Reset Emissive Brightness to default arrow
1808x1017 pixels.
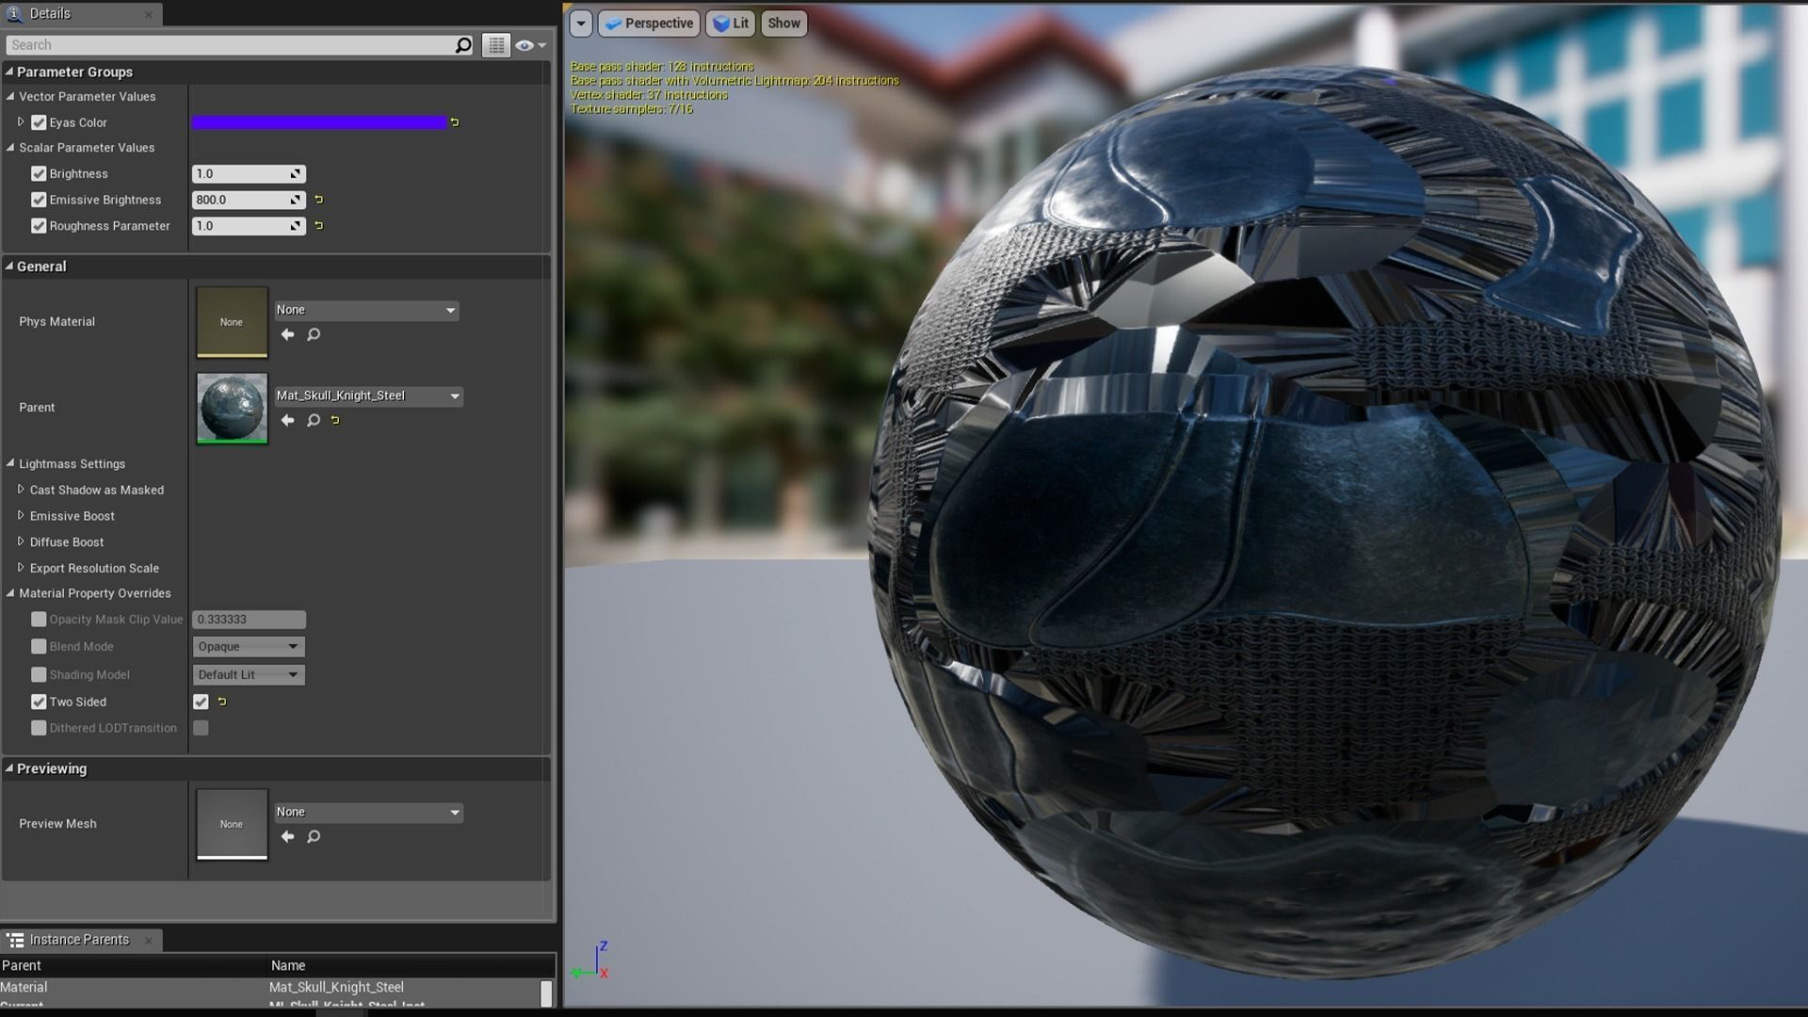tap(319, 200)
